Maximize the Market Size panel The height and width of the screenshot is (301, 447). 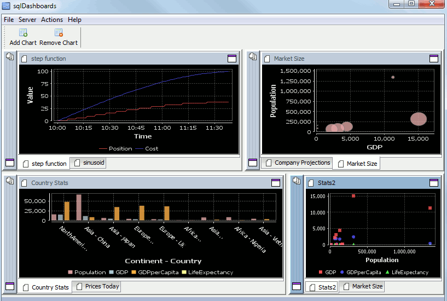point(434,59)
